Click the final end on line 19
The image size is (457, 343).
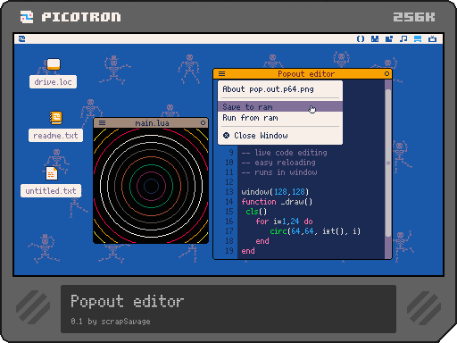(248, 251)
